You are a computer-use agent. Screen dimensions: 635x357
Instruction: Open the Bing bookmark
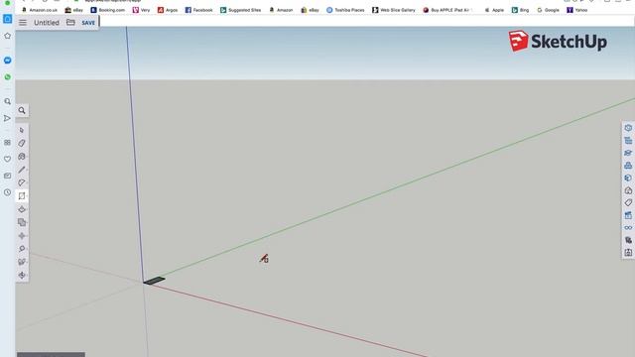(520, 10)
